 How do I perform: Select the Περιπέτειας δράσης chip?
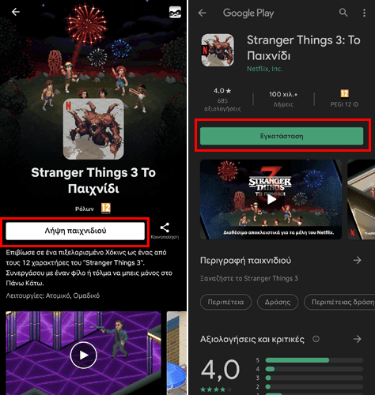[x=340, y=302]
